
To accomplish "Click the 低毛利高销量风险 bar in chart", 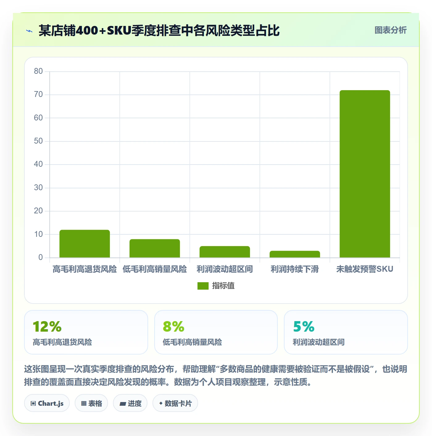I will coord(155,248).
